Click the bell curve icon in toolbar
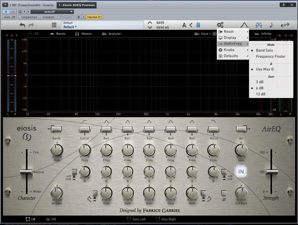Viewport: 298px width, 225px height. (244, 25)
